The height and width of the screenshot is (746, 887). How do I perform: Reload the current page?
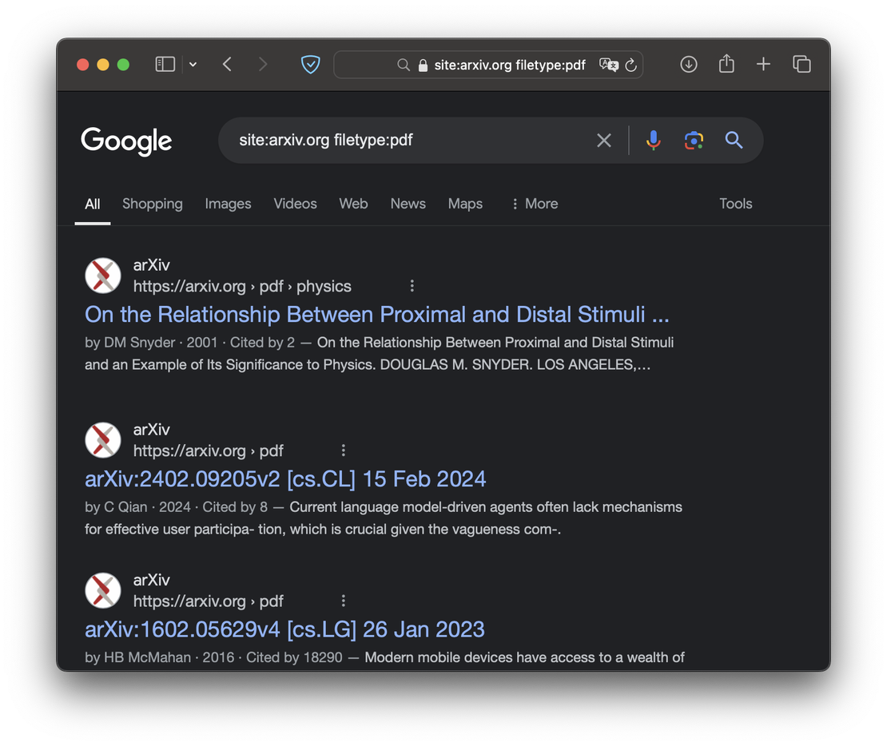tap(632, 65)
